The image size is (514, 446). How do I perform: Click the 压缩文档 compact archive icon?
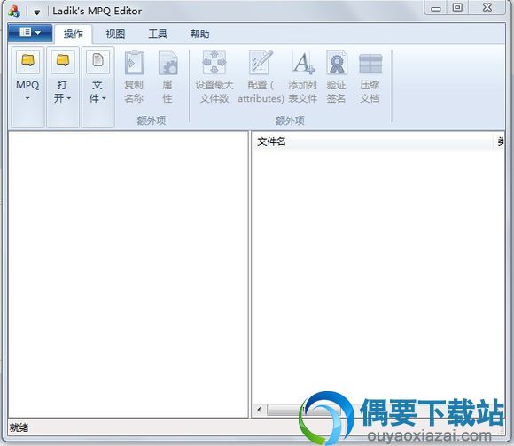pyautogui.click(x=370, y=64)
